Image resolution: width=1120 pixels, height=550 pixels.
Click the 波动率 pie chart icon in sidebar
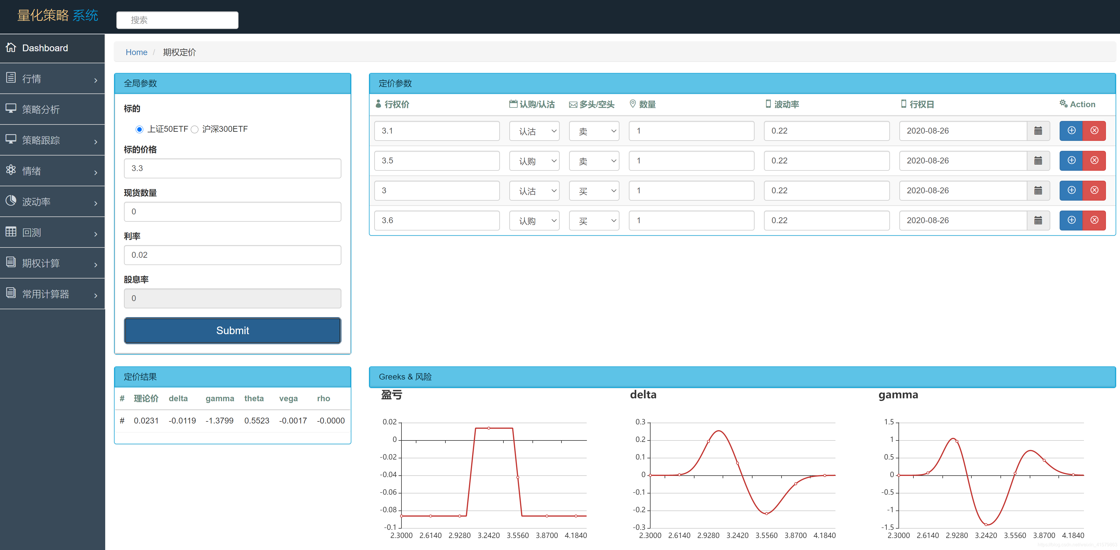click(x=11, y=201)
